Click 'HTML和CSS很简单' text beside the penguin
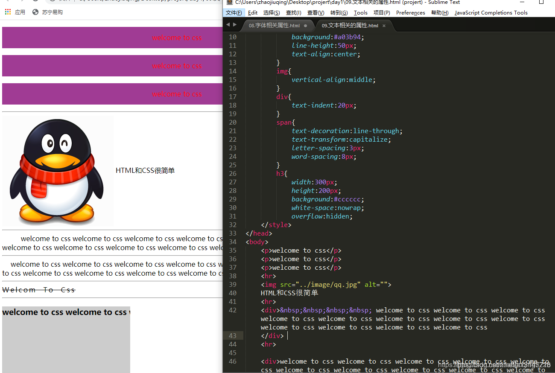 tap(145, 171)
